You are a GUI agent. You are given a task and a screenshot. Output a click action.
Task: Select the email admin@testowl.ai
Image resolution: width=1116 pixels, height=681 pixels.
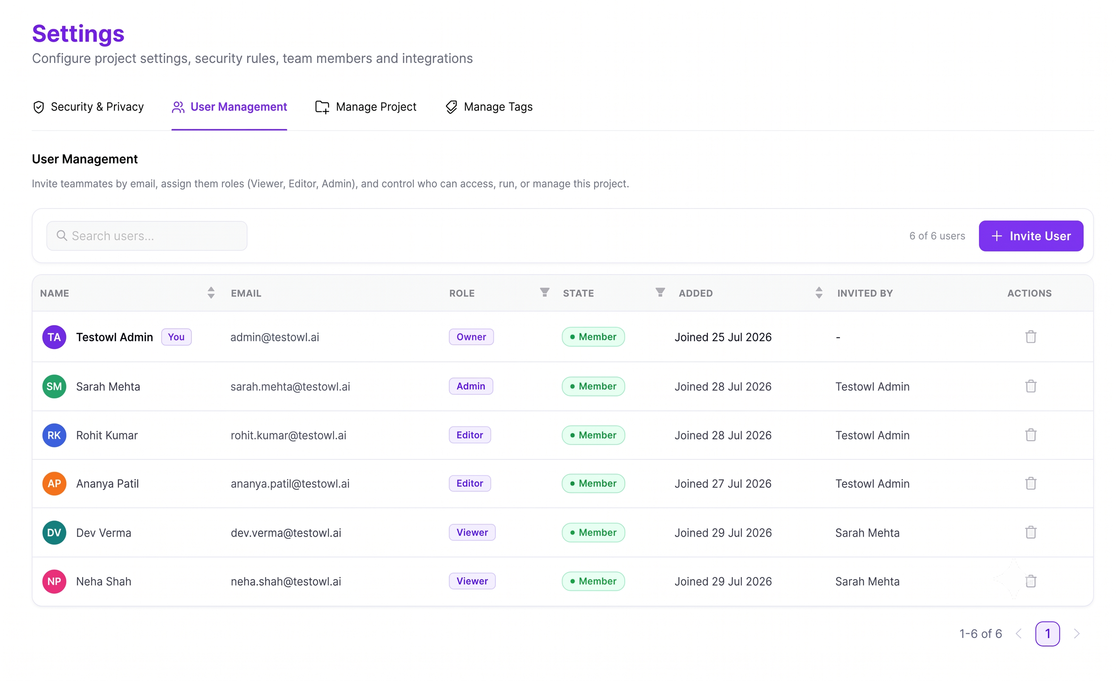(274, 338)
